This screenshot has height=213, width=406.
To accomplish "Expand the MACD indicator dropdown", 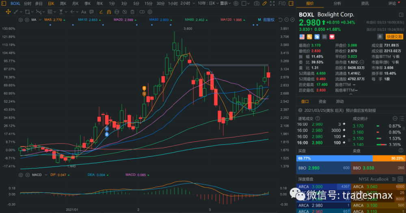I will tap(46, 175).
